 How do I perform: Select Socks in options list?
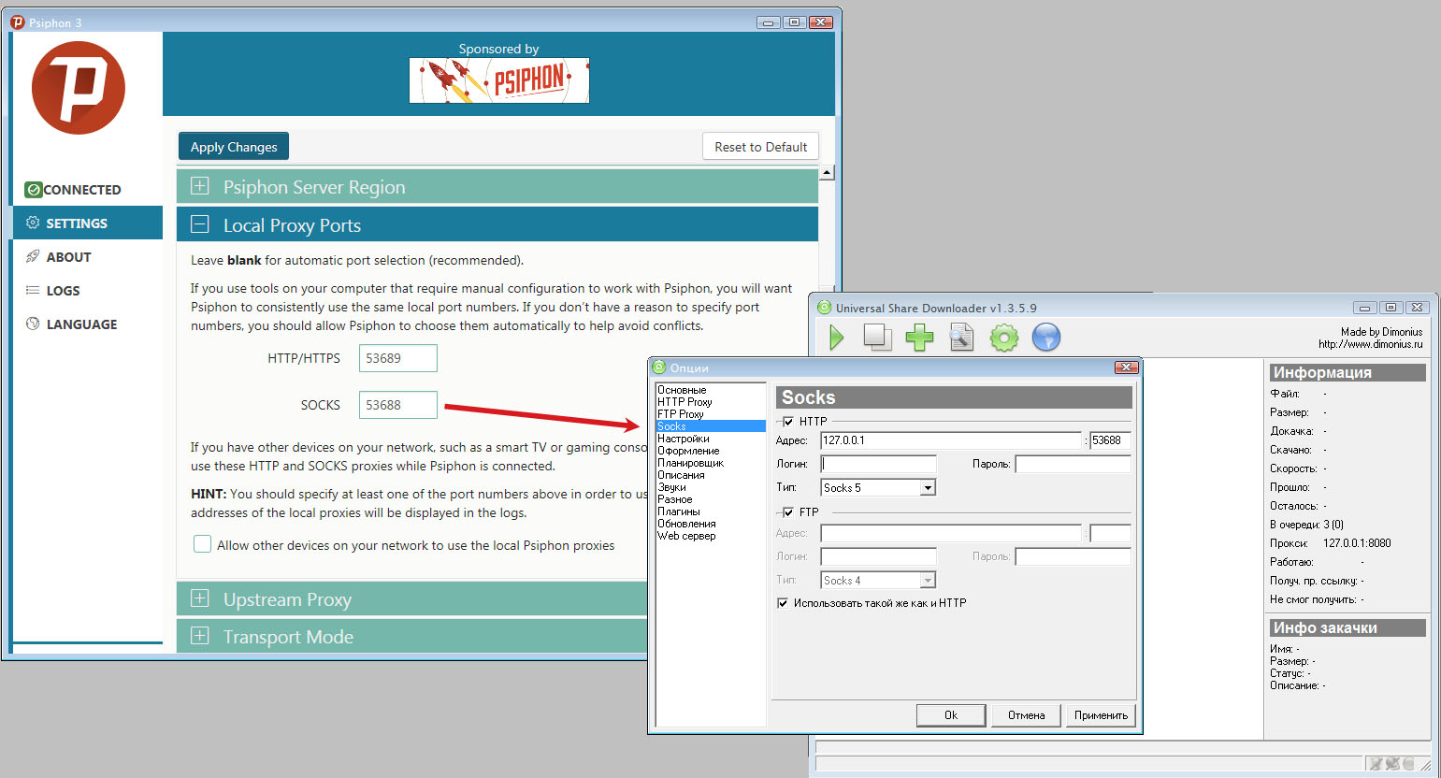click(x=711, y=426)
